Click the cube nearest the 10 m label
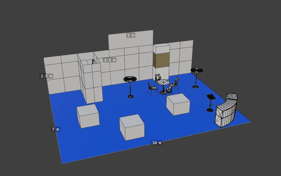The width and height of the screenshot is (281, 176). click(132, 128)
